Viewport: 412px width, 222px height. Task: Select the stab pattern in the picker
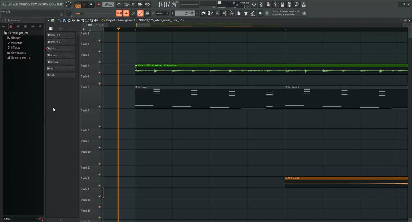pos(60,75)
